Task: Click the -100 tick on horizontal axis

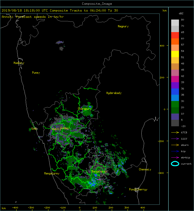Action: (63, 208)
